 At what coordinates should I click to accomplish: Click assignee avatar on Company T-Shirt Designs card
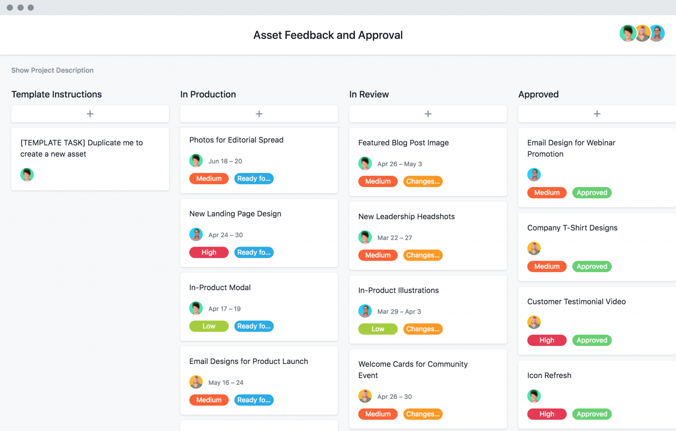(x=534, y=249)
